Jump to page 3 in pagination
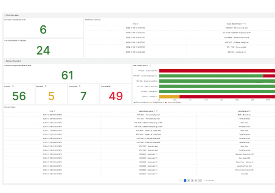The height and width of the screenshot is (193, 275). [x=192, y=181]
